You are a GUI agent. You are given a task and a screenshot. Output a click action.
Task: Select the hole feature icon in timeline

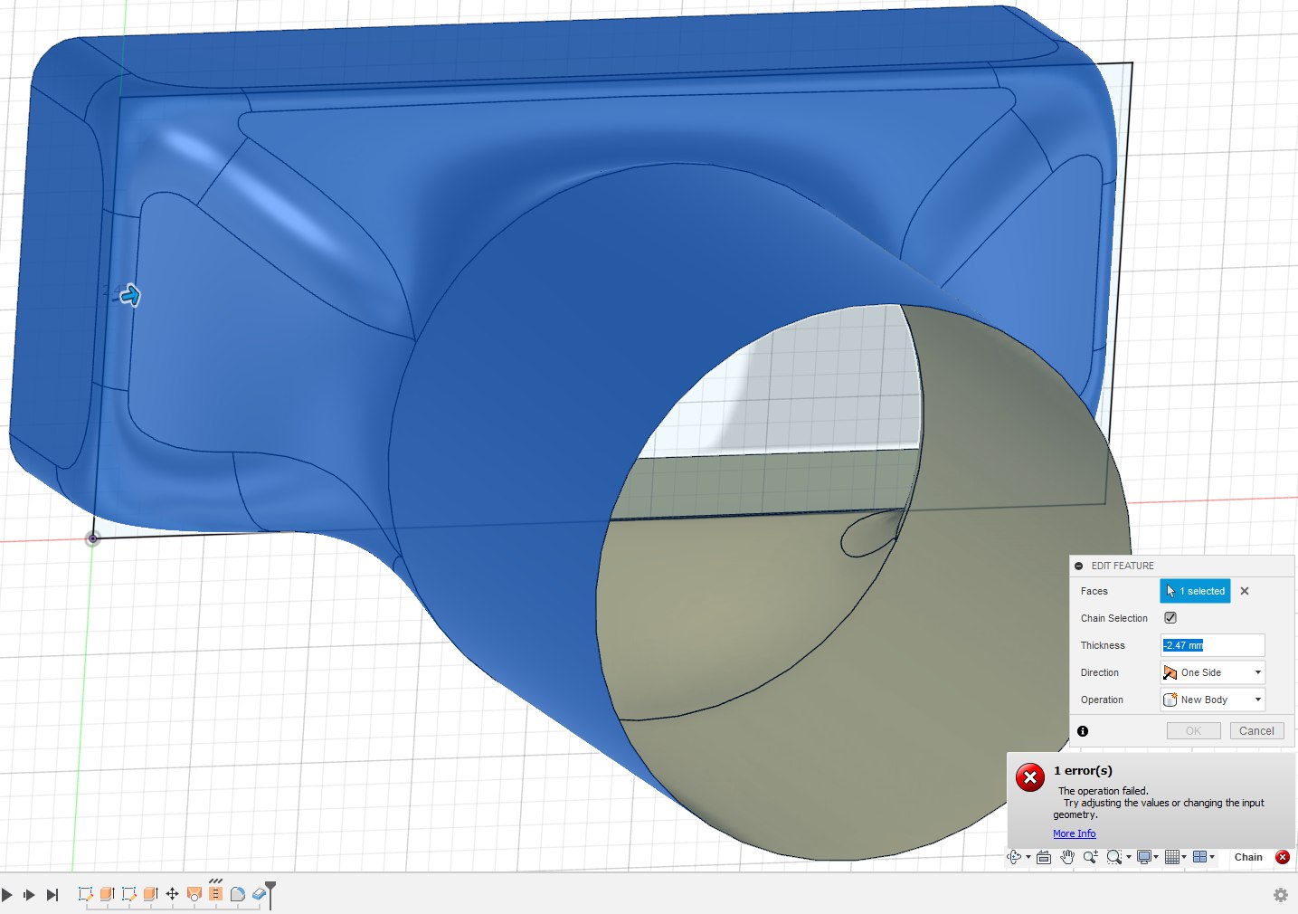click(194, 894)
